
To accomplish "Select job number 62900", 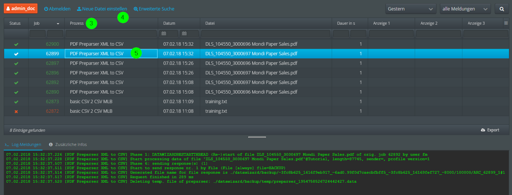I will pyautogui.click(x=53, y=44).
